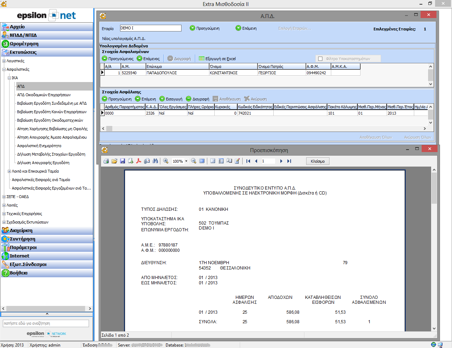Image resolution: width=452 pixels, height=348 pixels.
Task: Click the print icon in the preview toolbar
Action: pos(106,161)
